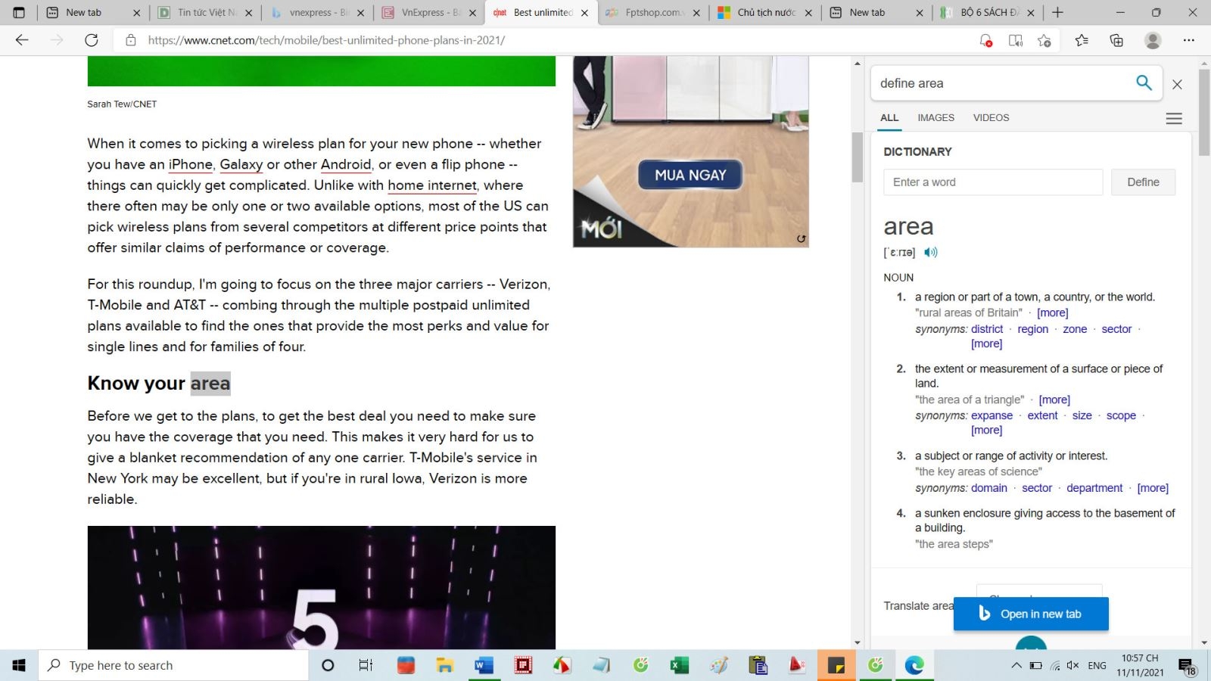Expand more after rural areas of Britain
Image resolution: width=1211 pixels, height=681 pixels.
[1053, 313]
